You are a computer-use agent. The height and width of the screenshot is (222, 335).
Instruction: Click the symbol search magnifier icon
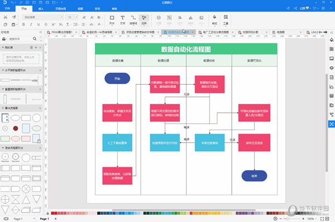[35, 39]
